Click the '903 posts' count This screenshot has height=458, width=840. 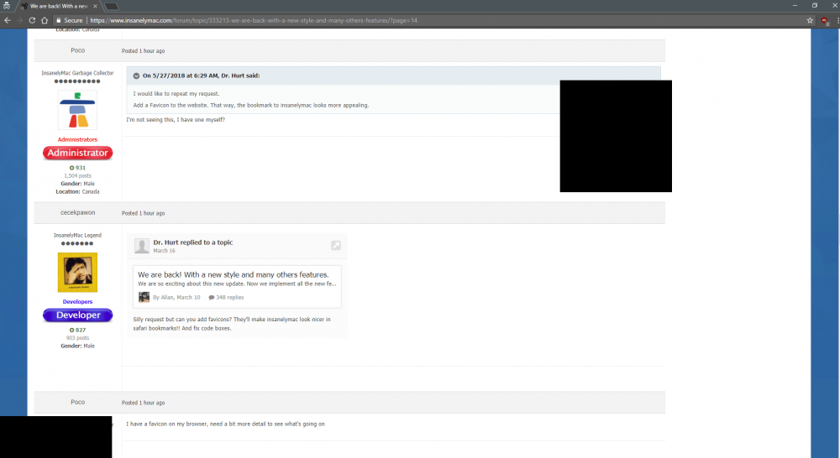[77, 337]
